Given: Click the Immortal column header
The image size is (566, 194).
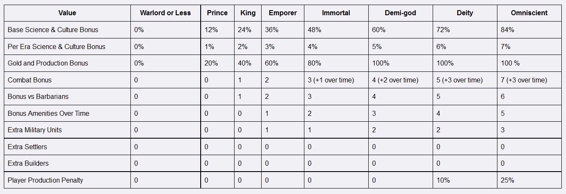Looking at the screenshot, I should coord(336,13).
